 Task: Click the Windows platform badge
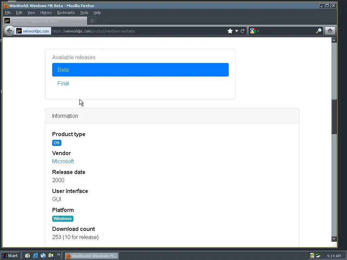[x=63, y=218]
